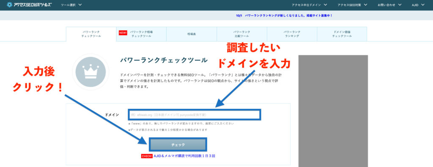Select the パワーランクチェックツール tab

(91, 34)
